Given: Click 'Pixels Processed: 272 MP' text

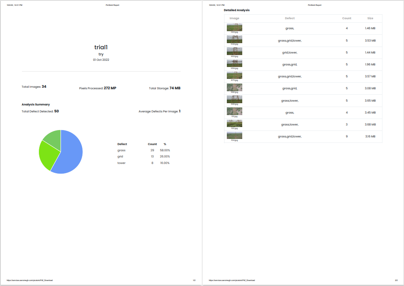Looking at the screenshot, I should tap(98, 88).
